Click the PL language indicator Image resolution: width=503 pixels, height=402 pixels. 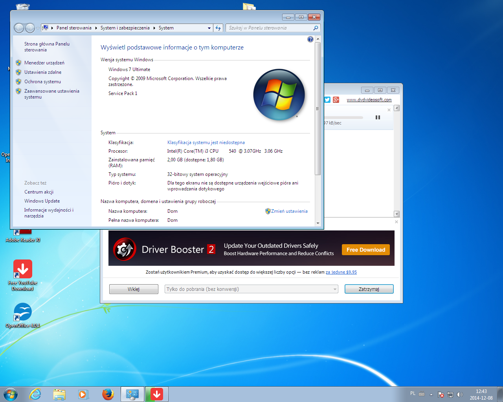(413, 393)
